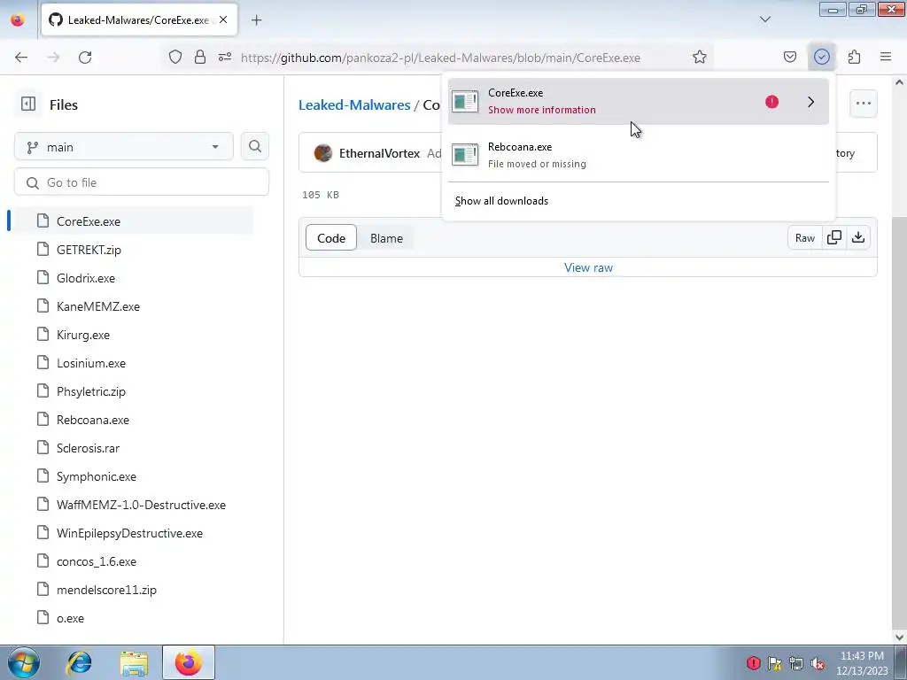
Task: Expand CoreExe.exe download details arrow
Action: coord(810,102)
